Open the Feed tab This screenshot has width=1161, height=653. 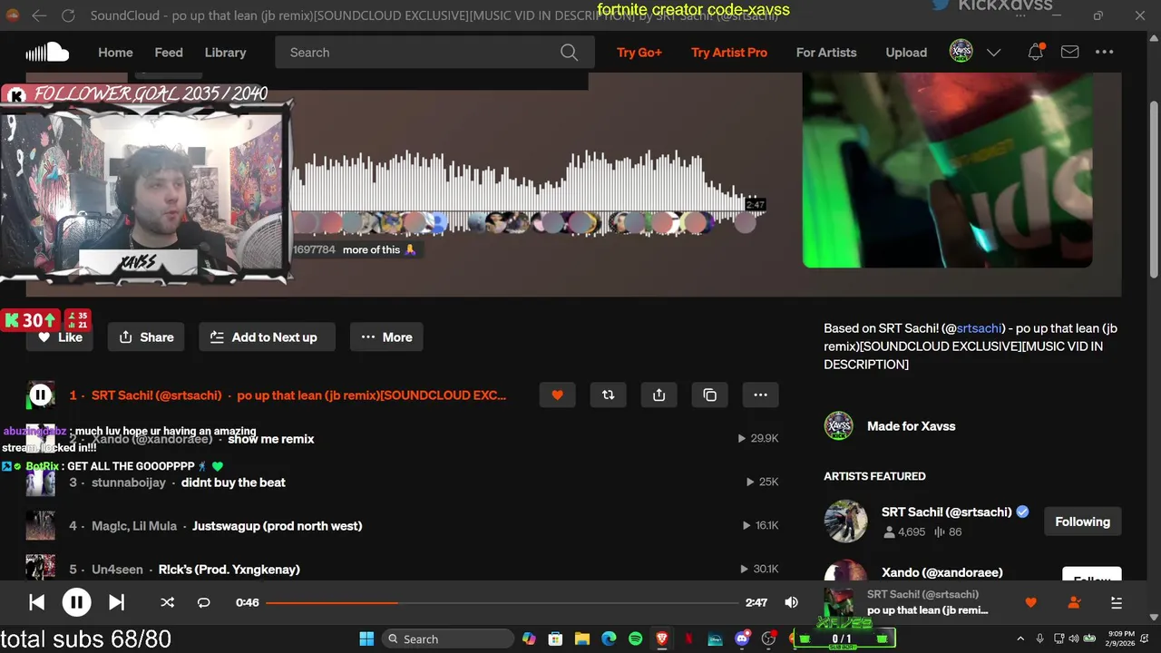(x=169, y=53)
